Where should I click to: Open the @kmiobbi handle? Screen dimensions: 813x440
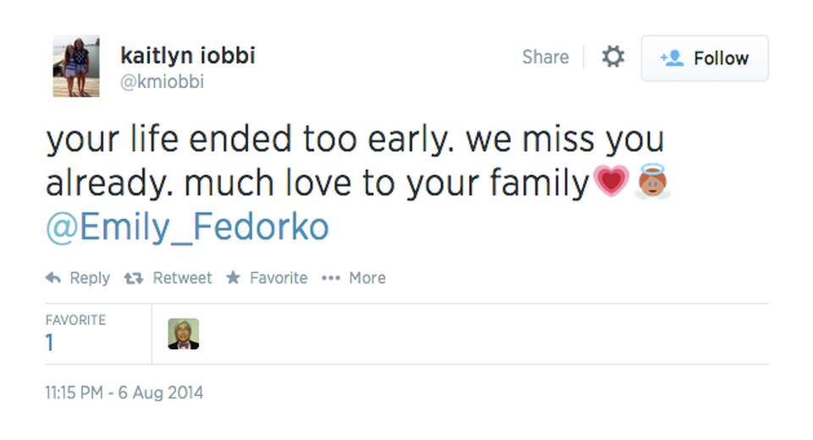(163, 82)
